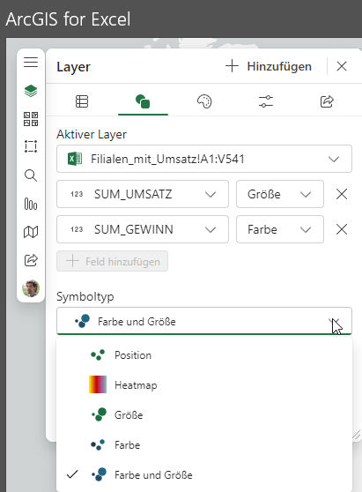Click the green Layers stack icon
The width and height of the screenshot is (362, 492).
[x=31, y=91]
